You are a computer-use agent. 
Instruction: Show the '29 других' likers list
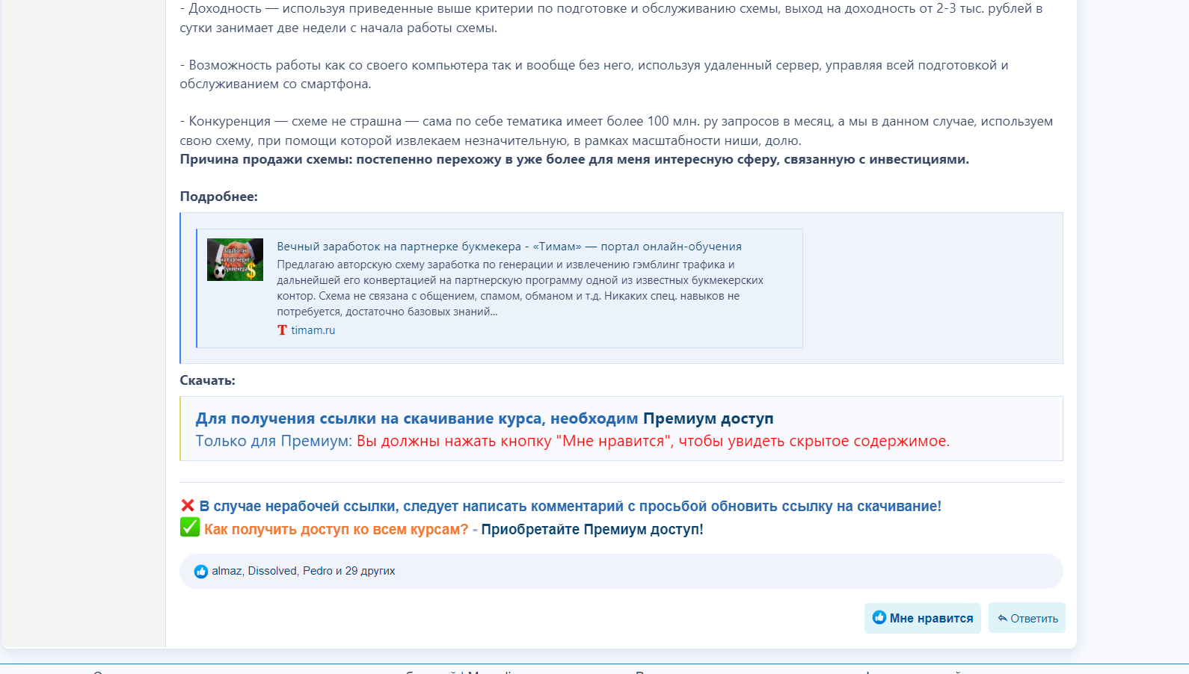370,571
